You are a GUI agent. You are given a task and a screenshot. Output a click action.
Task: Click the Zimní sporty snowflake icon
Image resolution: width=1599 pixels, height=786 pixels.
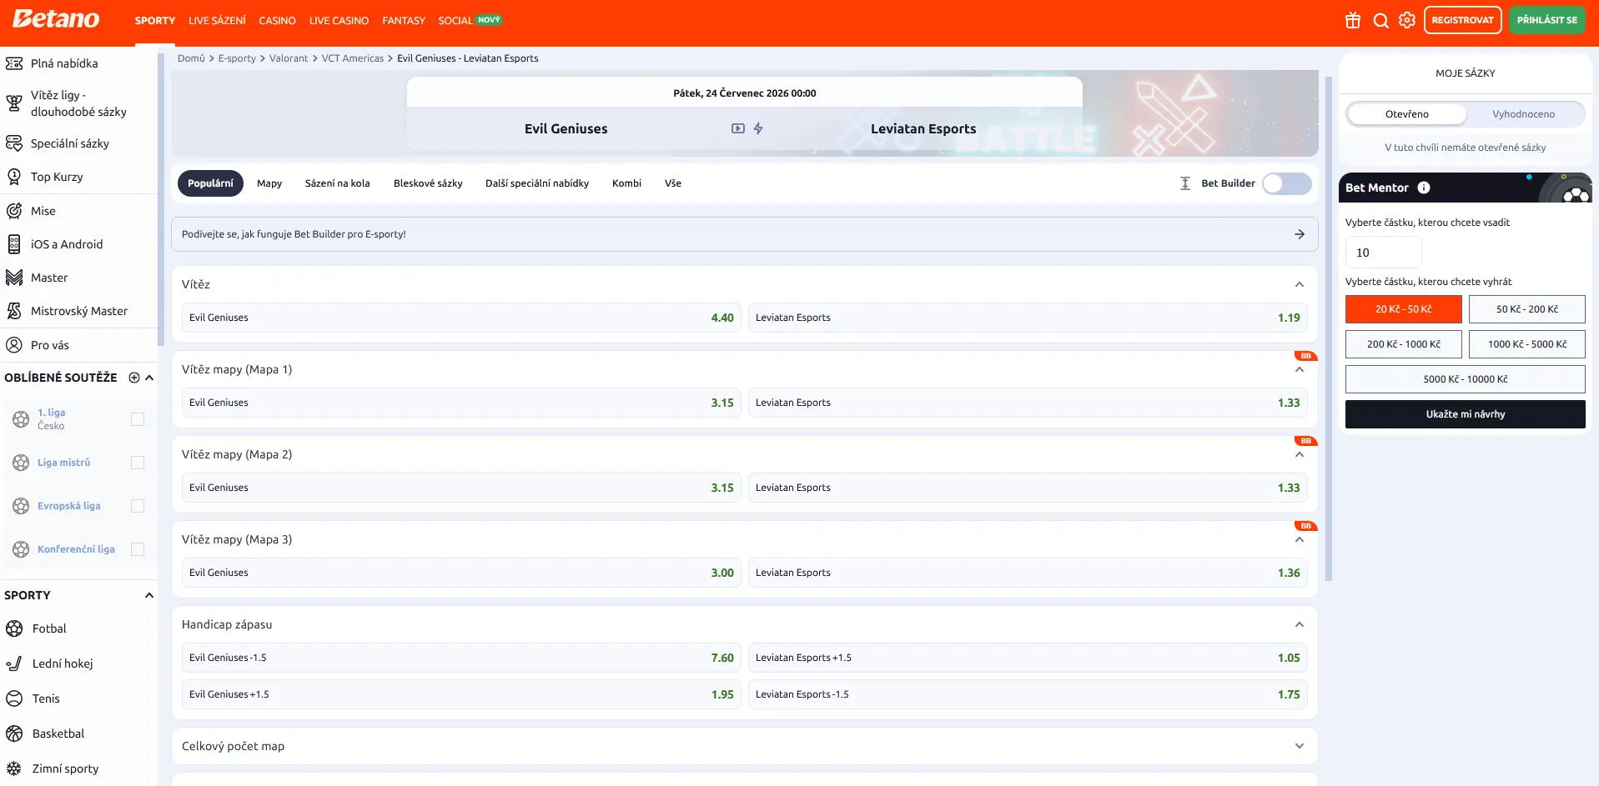point(14,768)
